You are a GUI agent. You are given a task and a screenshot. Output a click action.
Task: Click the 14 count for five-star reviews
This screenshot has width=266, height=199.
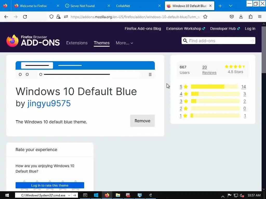pos(244,87)
